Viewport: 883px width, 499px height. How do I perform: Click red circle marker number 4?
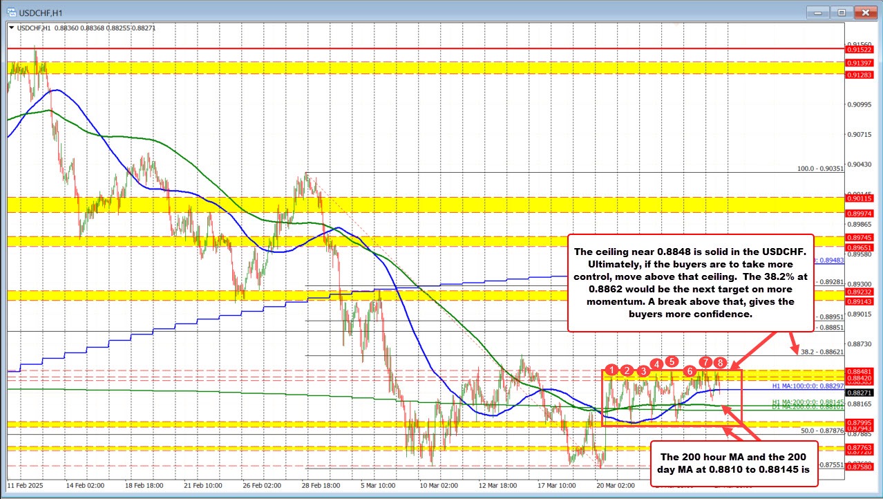point(656,364)
